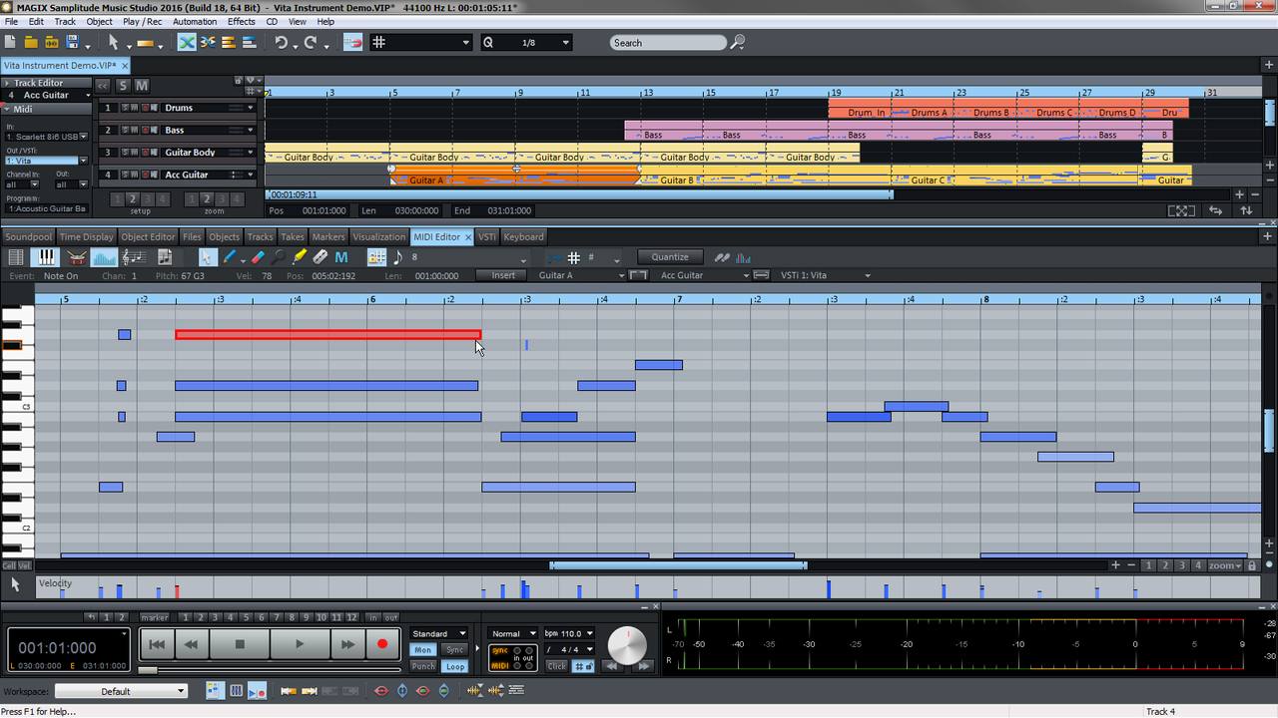Click marker number 12 button
The height and width of the screenshot is (718, 1278).
pyautogui.click(x=351, y=617)
